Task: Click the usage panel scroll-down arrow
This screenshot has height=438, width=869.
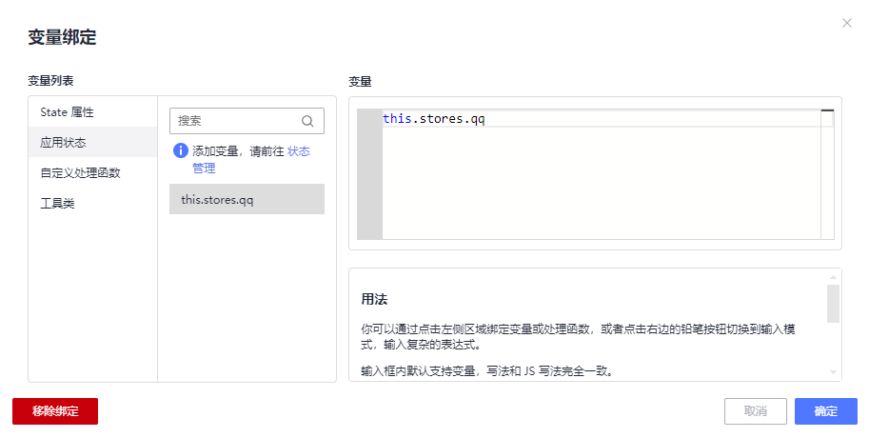Action: [833, 372]
